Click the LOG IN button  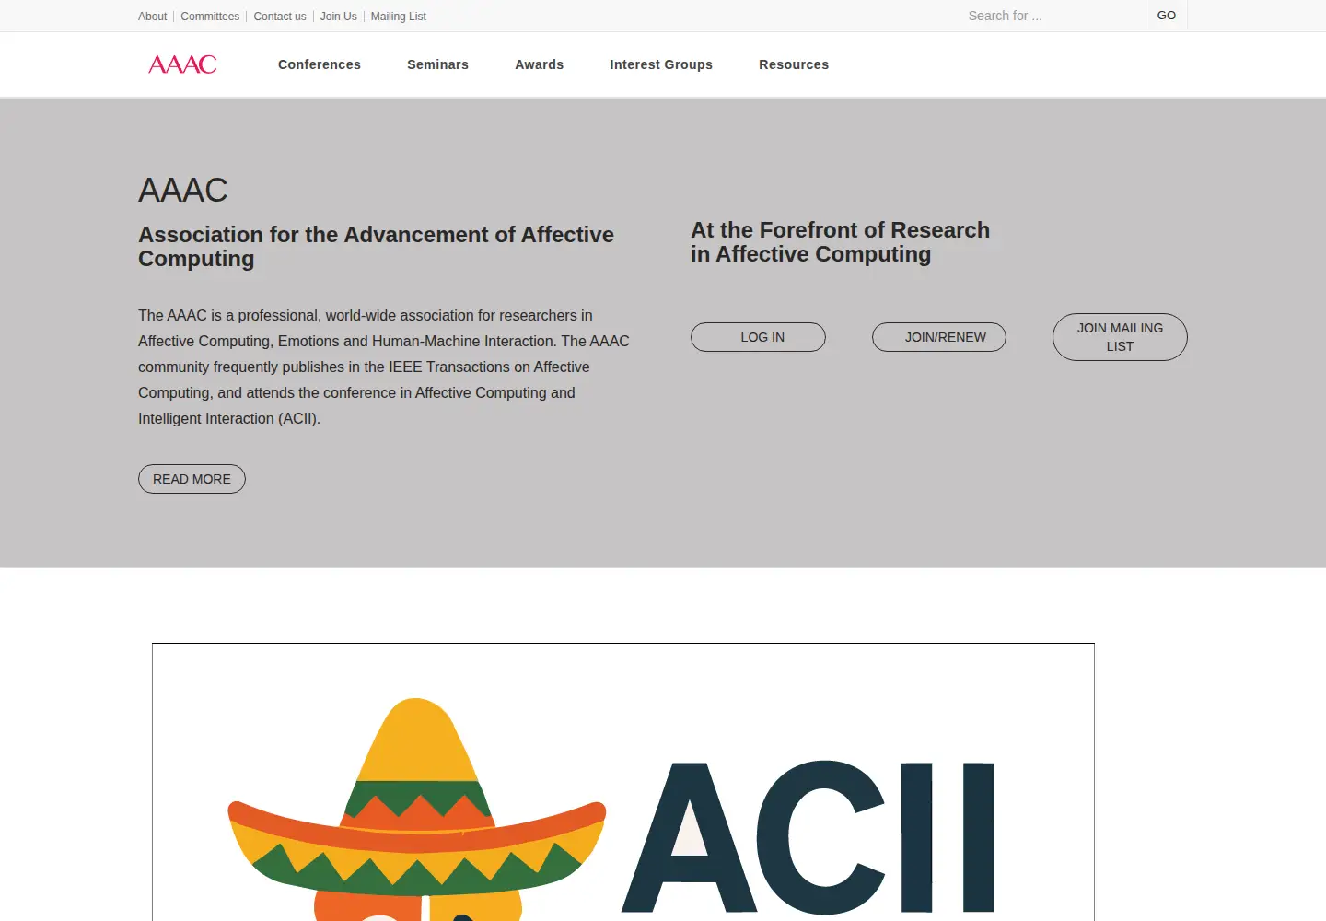pyautogui.click(x=758, y=337)
